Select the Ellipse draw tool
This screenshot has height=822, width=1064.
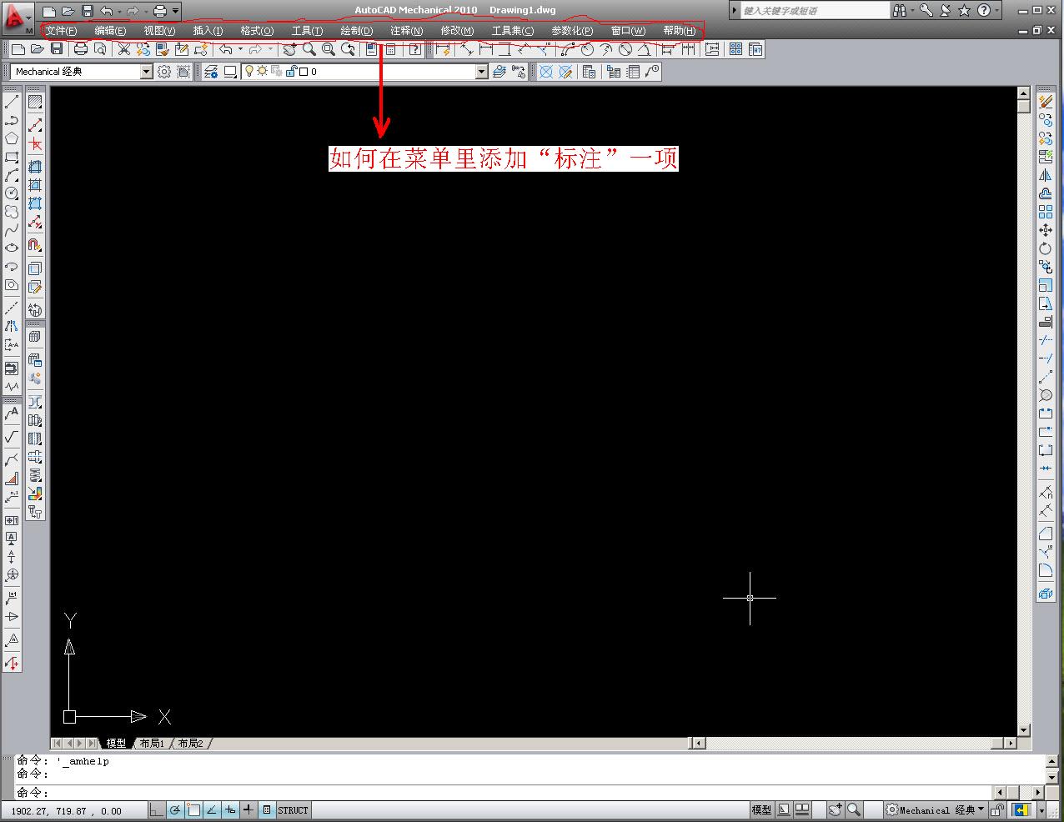12,248
